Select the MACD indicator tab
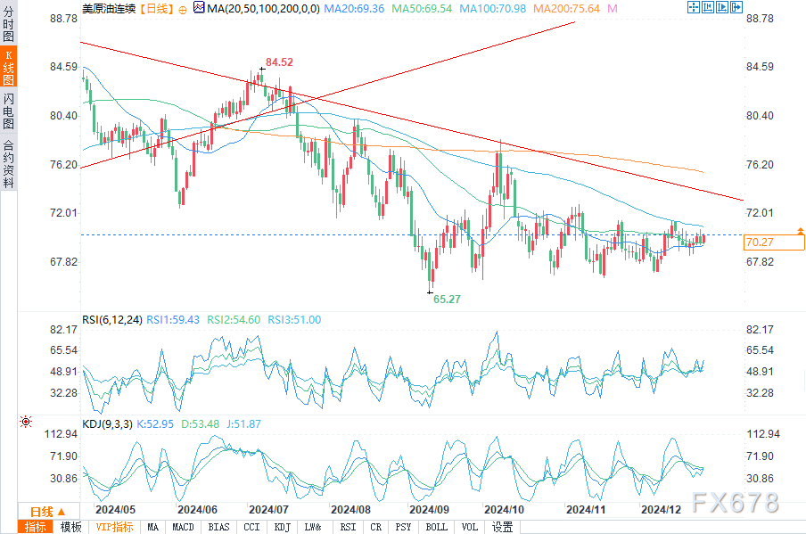806x534 pixels. 183,527
